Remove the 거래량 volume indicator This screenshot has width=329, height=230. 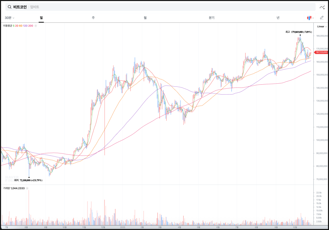[27, 188]
